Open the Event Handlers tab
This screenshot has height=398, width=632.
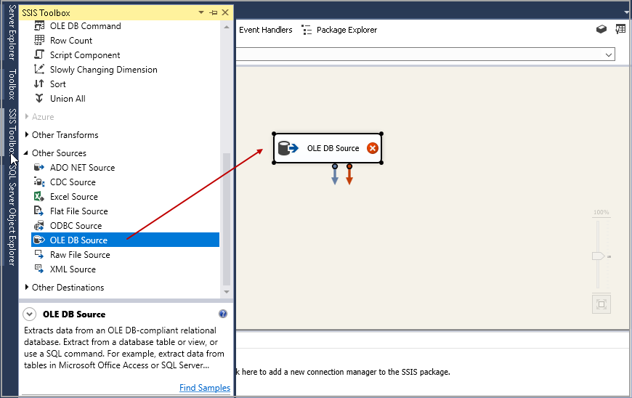tap(265, 30)
